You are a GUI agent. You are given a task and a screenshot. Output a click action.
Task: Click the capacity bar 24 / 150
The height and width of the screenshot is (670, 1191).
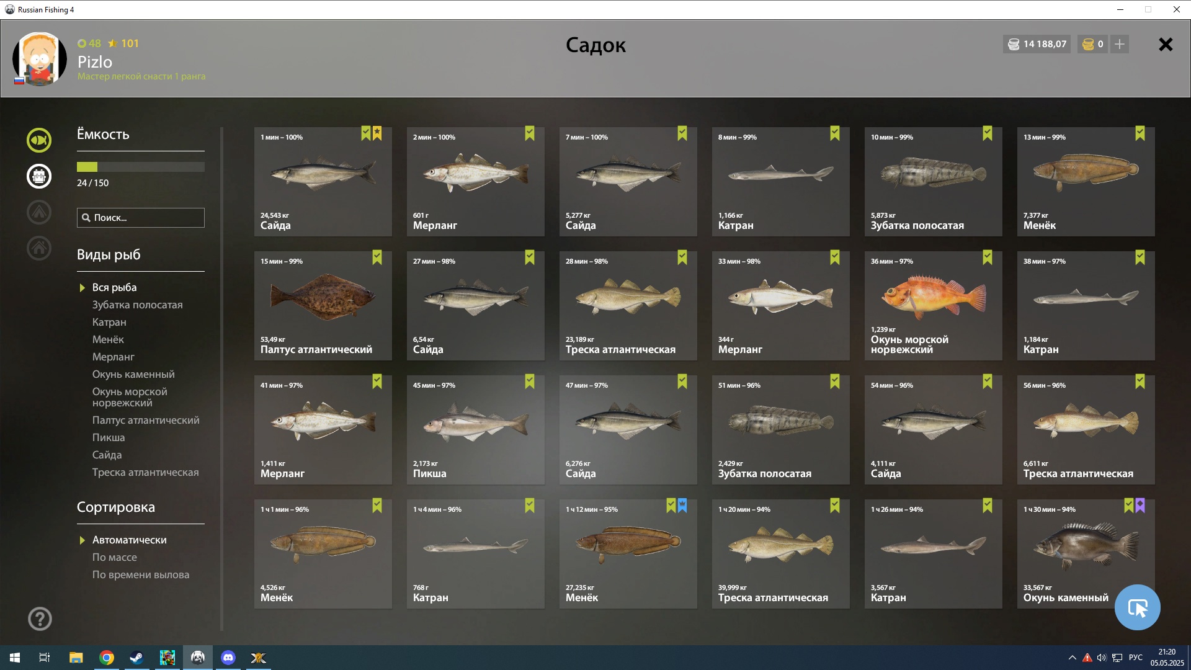click(x=141, y=167)
